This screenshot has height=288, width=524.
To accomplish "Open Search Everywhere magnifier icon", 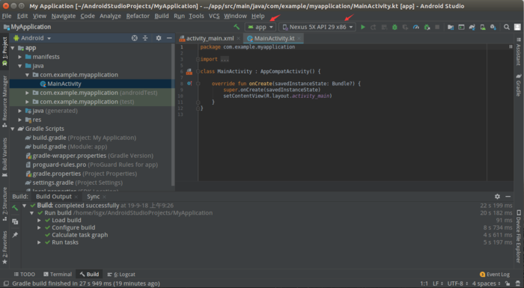I will click(x=507, y=27).
